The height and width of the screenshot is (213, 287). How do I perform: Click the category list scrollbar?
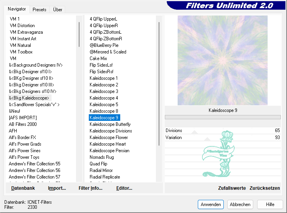(x=79, y=35)
